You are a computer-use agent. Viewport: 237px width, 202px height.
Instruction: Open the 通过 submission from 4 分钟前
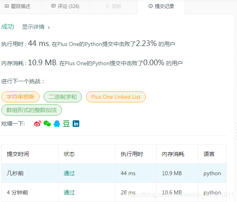pyautogui.click(x=69, y=192)
